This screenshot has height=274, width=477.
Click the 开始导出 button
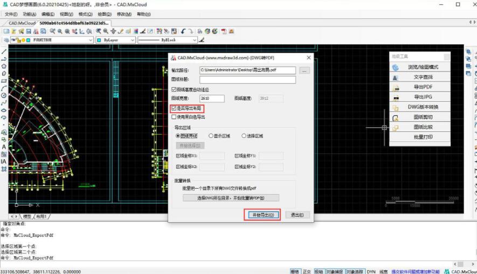pyautogui.click(x=262, y=215)
